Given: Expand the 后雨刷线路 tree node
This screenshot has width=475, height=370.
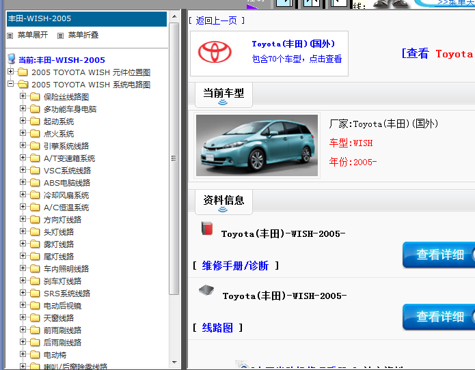Looking at the screenshot, I should point(23,341).
